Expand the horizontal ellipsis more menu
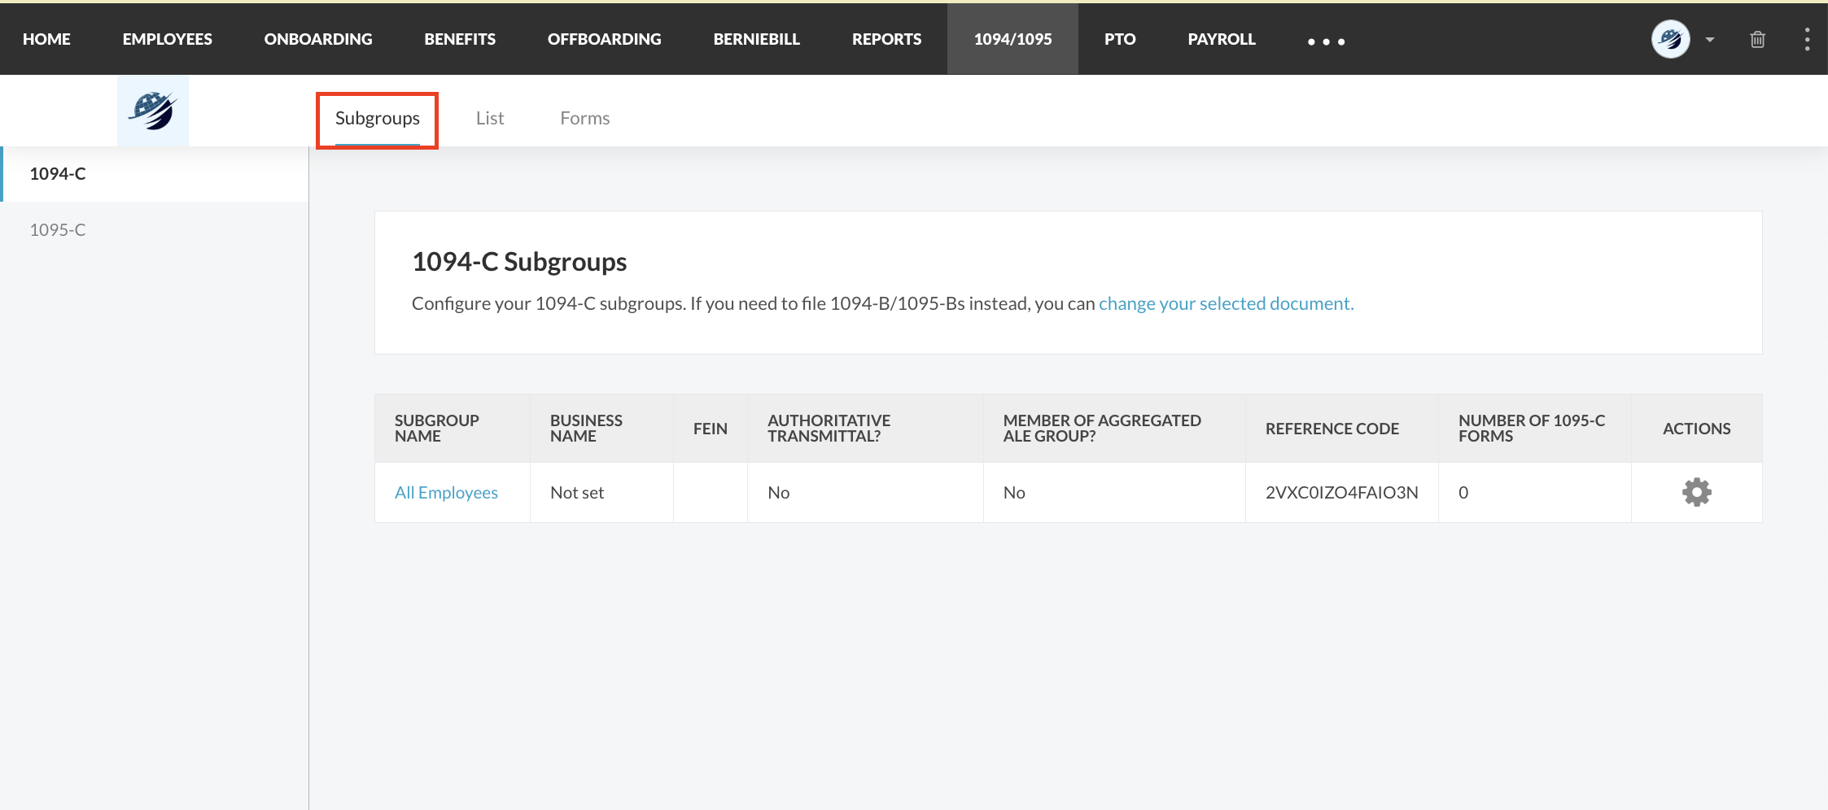Image resolution: width=1828 pixels, height=810 pixels. point(1326,41)
